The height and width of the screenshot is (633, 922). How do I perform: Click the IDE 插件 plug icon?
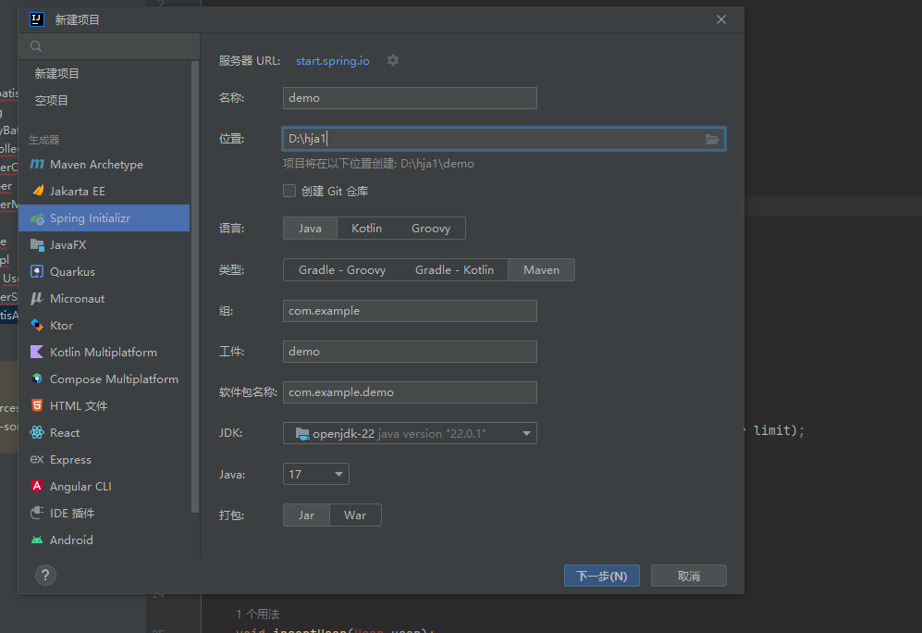37,513
